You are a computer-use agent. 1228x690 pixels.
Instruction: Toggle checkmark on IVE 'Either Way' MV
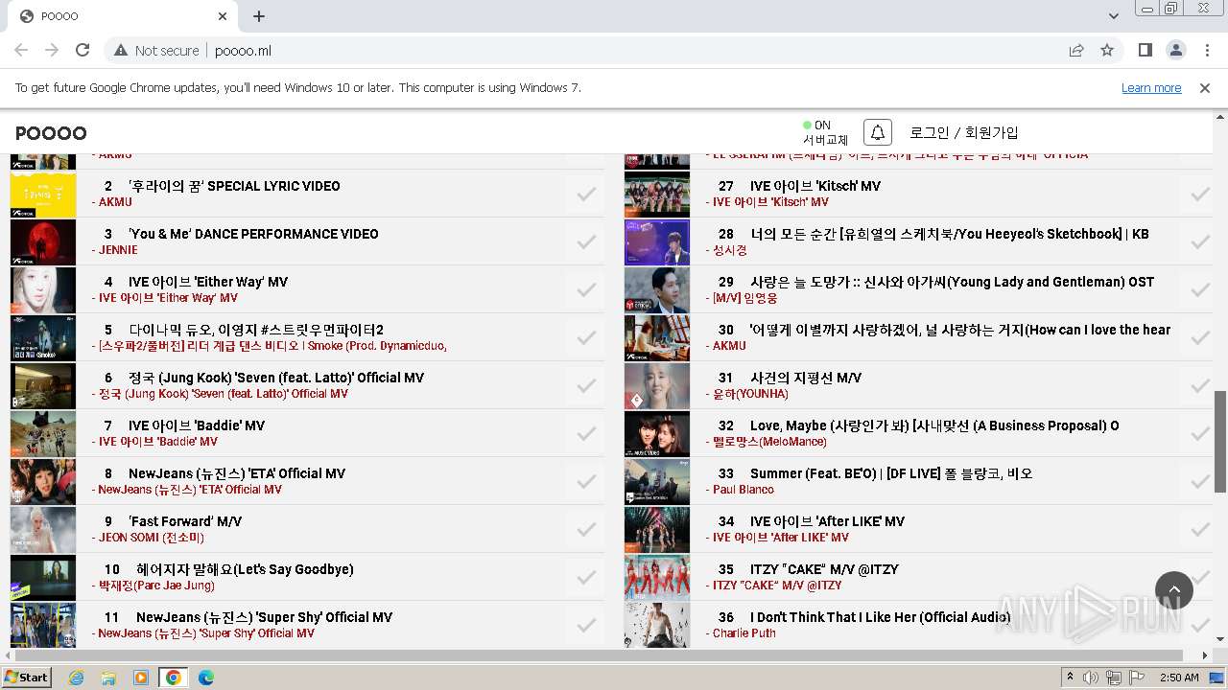click(x=586, y=289)
